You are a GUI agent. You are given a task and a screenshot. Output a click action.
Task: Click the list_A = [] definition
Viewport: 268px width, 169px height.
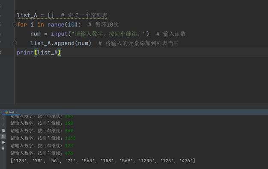point(35,15)
